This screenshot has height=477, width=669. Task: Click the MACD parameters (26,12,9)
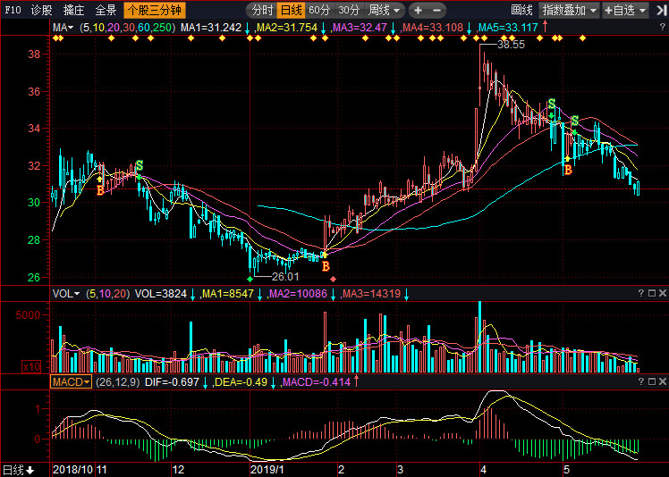coord(118,382)
